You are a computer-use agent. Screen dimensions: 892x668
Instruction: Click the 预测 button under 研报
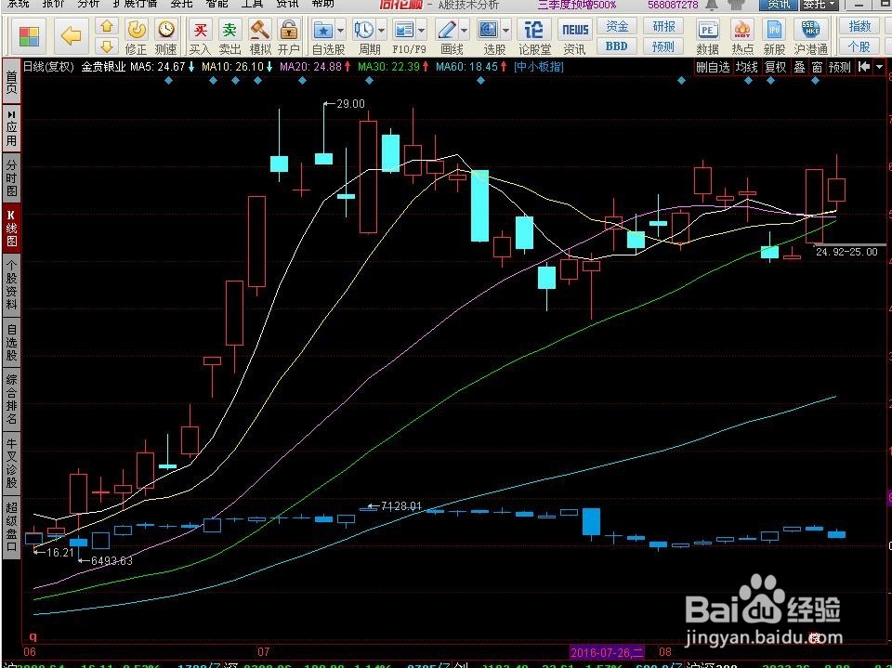(663, 46)
